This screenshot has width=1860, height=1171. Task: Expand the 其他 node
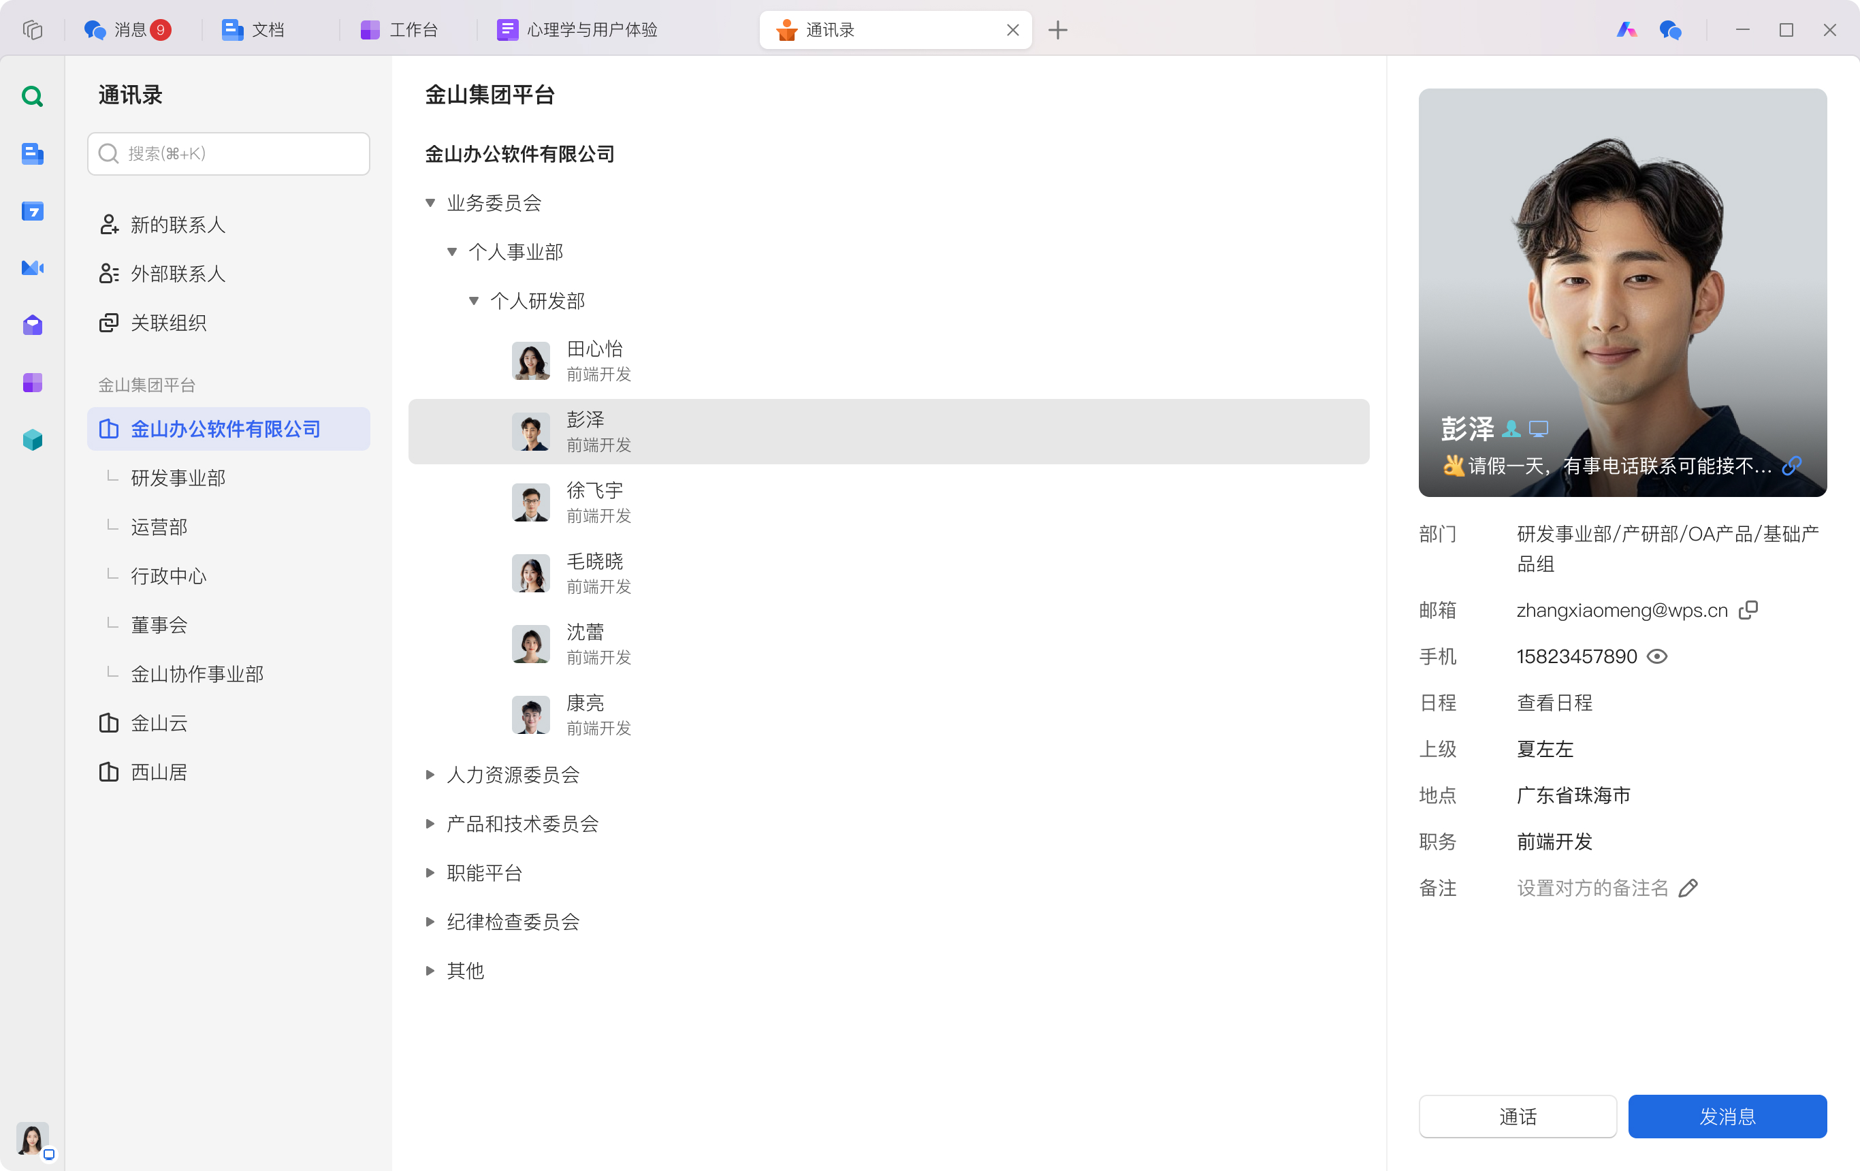pos(430,971)
